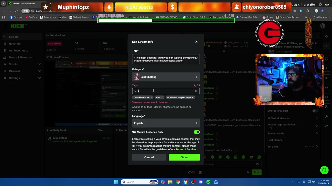The image size is (332, 186).
Task: Open the YouTube bookmark
Action: [31, 17]
